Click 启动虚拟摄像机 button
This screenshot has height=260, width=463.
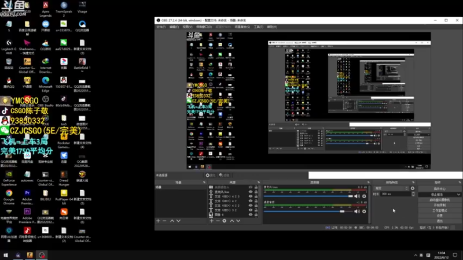pos(440,200)
